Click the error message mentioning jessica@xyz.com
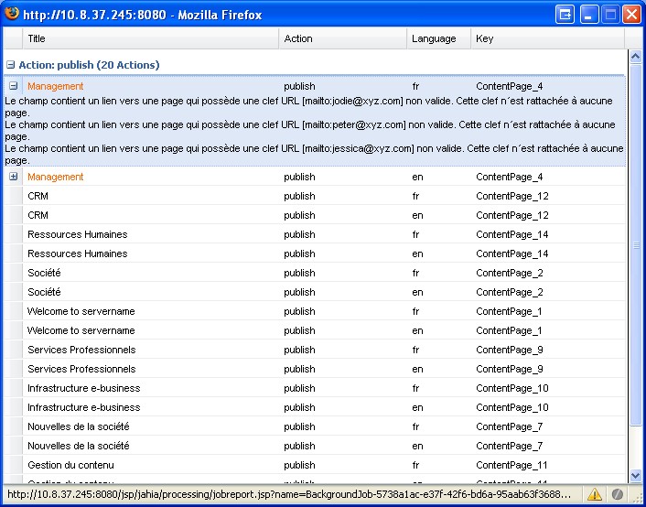Screen dimensions: 646x507 tap(314, 154)
